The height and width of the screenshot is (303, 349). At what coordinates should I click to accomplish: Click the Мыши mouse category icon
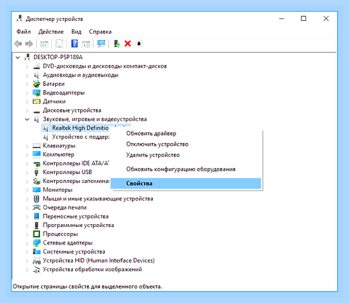pyautogui.click(x=37, y=199)
